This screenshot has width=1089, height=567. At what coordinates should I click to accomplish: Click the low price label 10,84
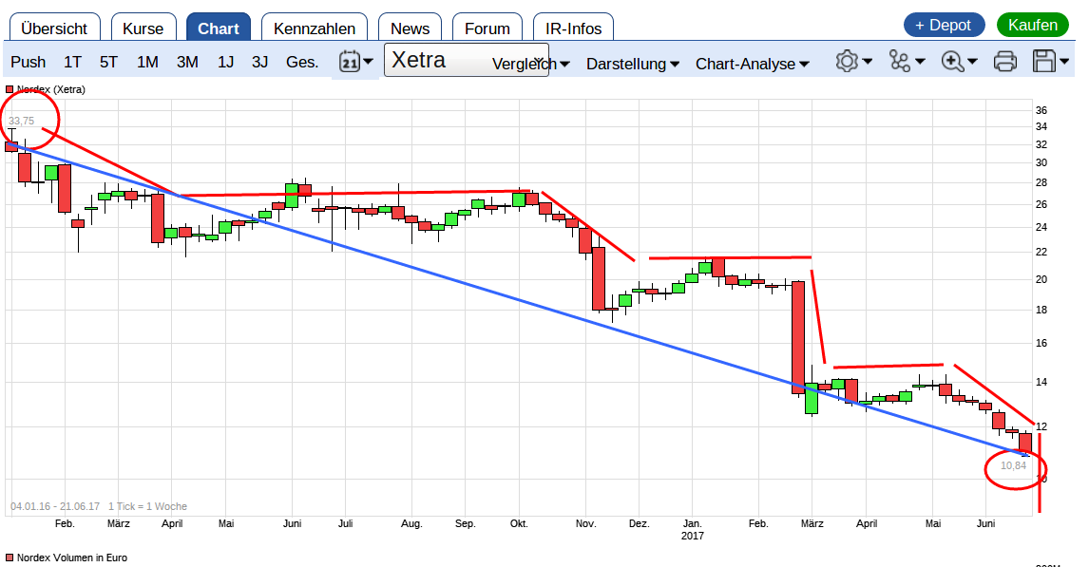pyautogui.click(x=1013, y=465)
